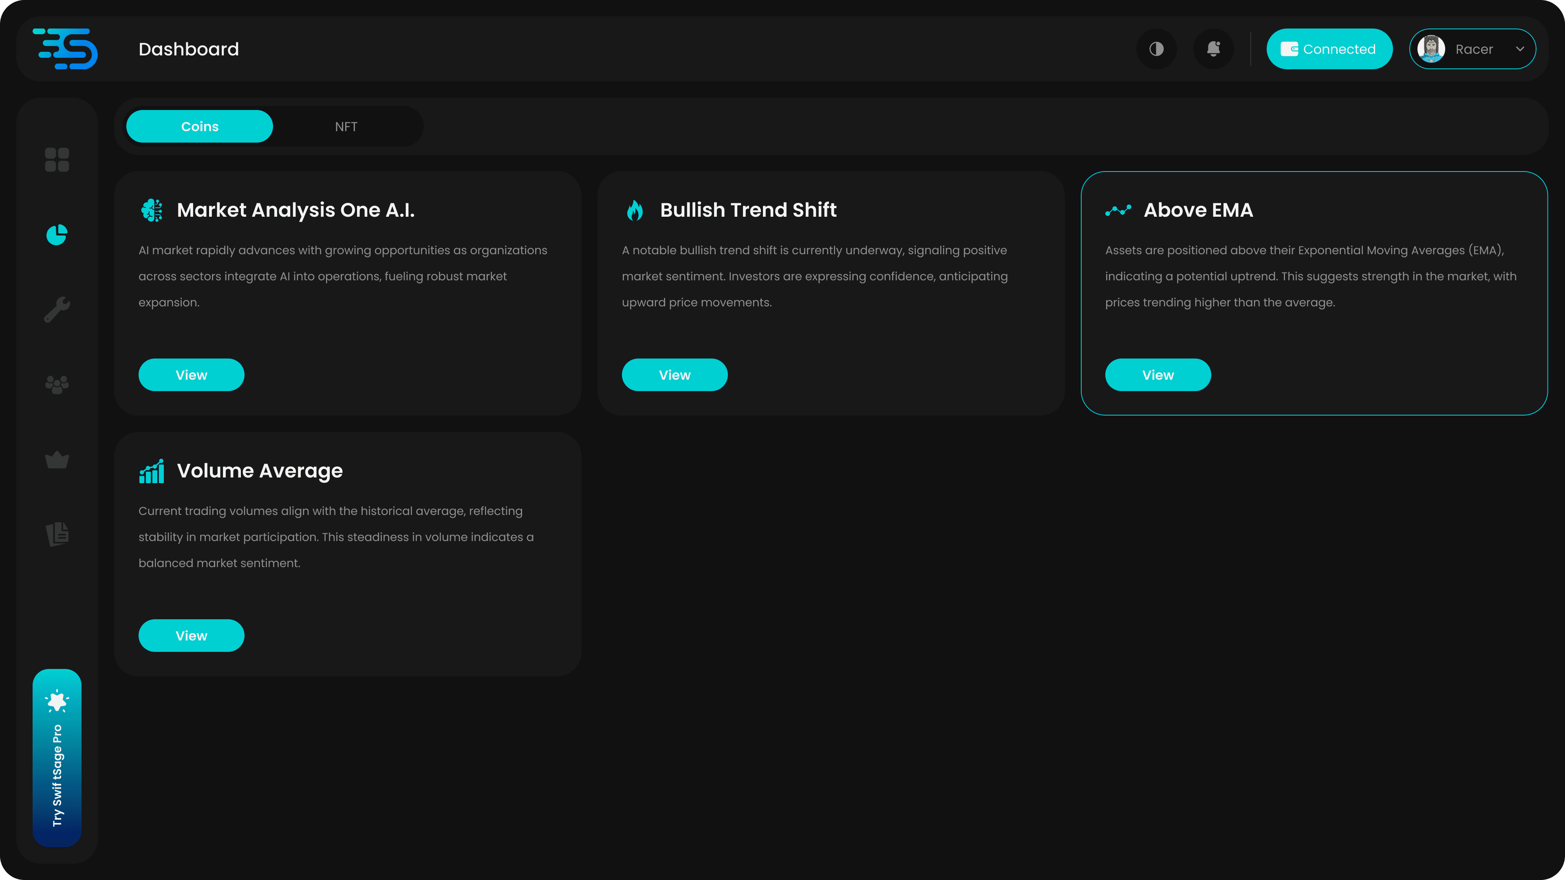View the Above EMA card
1565x880 pixels.
coord(1157,375)
